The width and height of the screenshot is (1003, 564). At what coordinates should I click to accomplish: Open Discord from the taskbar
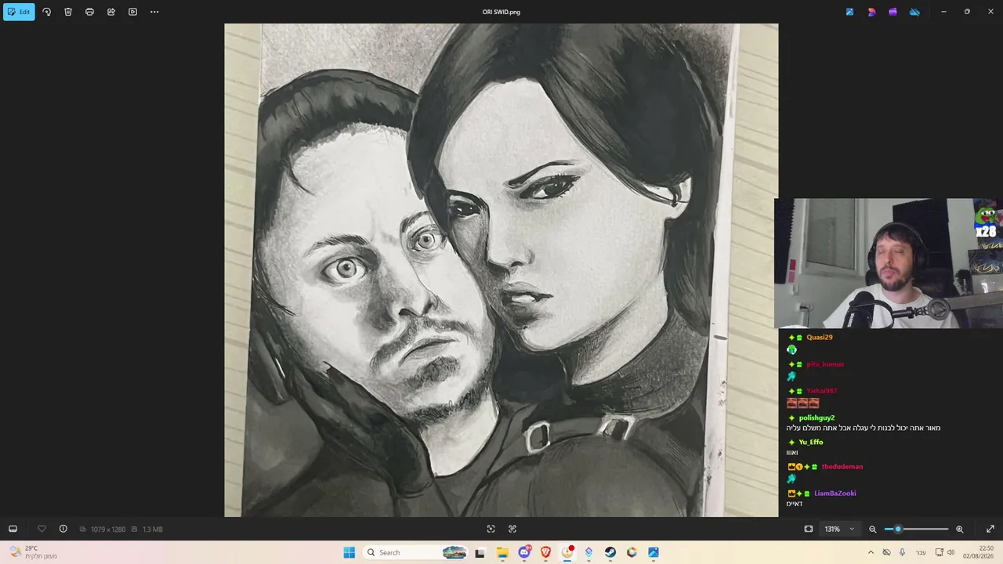(x=524, y=552)
